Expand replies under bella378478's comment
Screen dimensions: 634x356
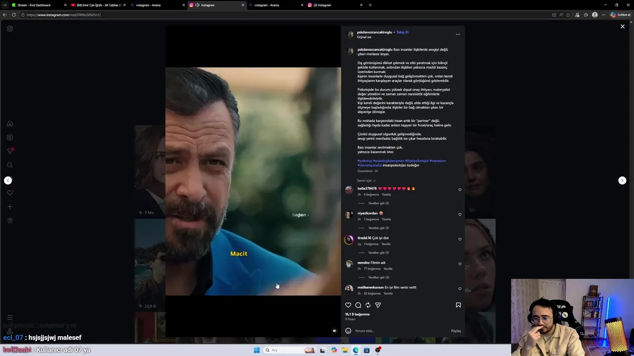378,203
